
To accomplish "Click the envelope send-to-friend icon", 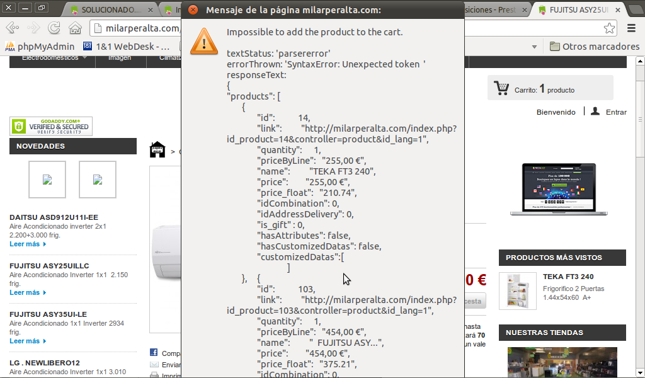I will [154, 364].
